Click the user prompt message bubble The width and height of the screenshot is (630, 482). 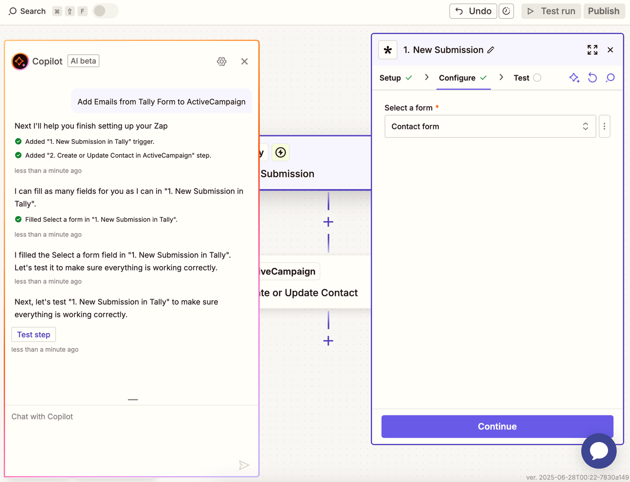(162, 102)
